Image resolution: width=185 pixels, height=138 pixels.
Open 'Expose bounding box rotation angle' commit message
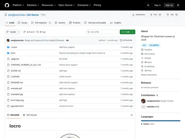[82, 53]
